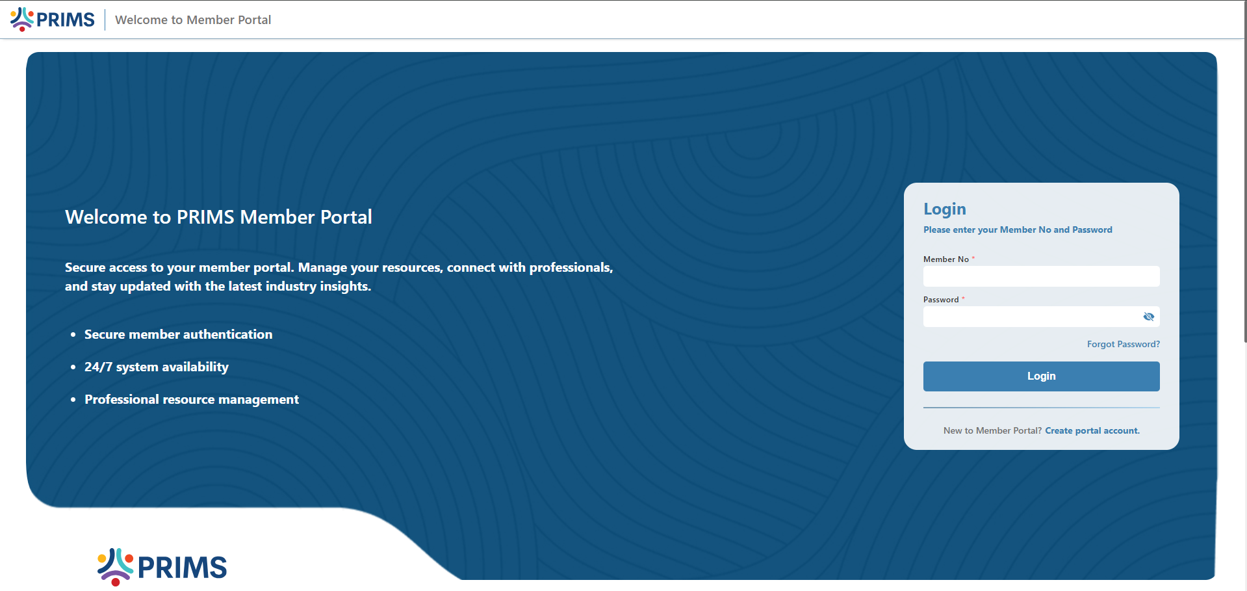Click the 'Member No' field label
1247x591 pixels.
(x=946, y=259)
